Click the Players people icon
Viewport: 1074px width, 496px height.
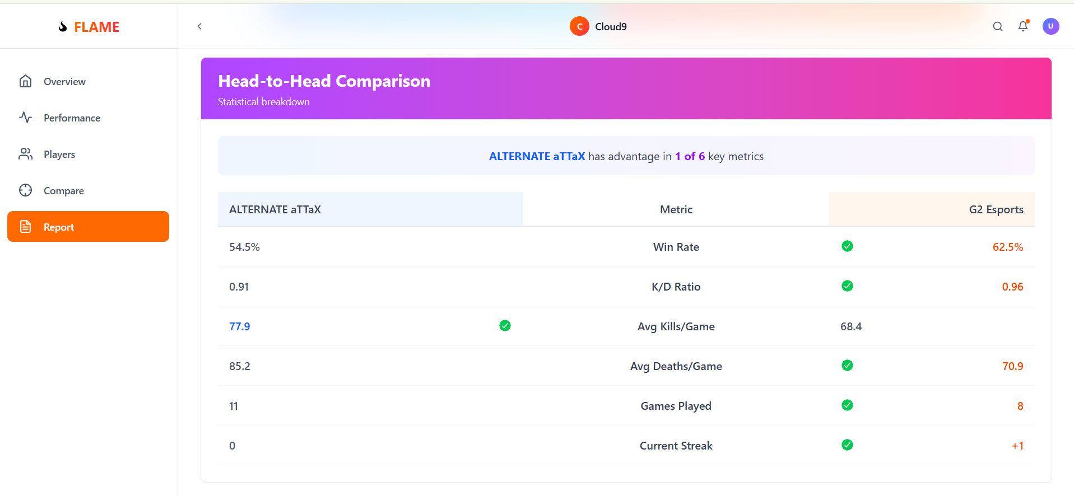(x=25, y=154)
